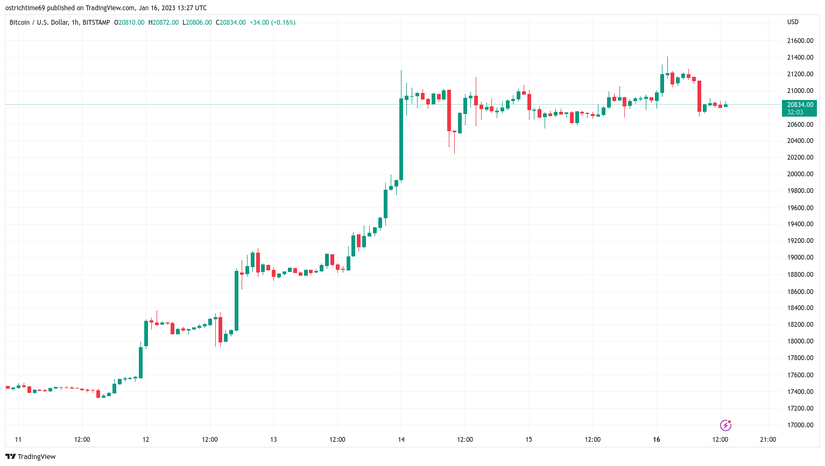Select date 14 on the time axis

[x=401, y=440]
